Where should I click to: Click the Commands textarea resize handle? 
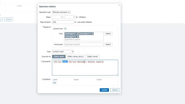[x=117, y=75]
